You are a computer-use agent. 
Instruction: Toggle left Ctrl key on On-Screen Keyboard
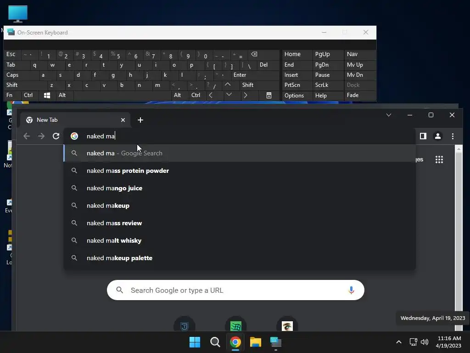(30, 95)
